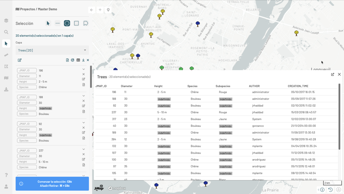
Task: Click the Proyectos breadcrumb link
Action: coord(27,9)
